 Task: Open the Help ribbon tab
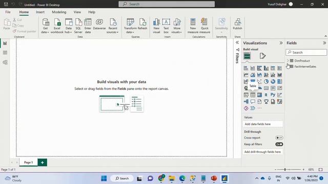[92, 12]
